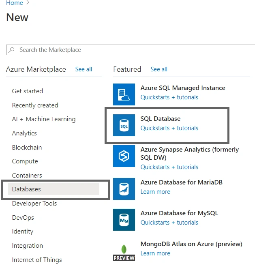Click the Azure SQL Managed Instance icon

tap(124, 94)
